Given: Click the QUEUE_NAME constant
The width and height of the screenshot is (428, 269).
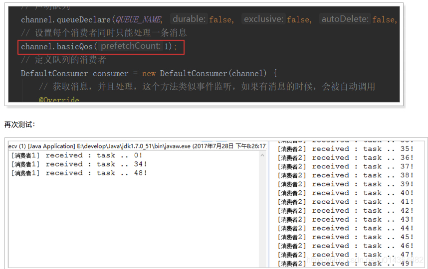Looking at the screenshot, I should point(139,19).
